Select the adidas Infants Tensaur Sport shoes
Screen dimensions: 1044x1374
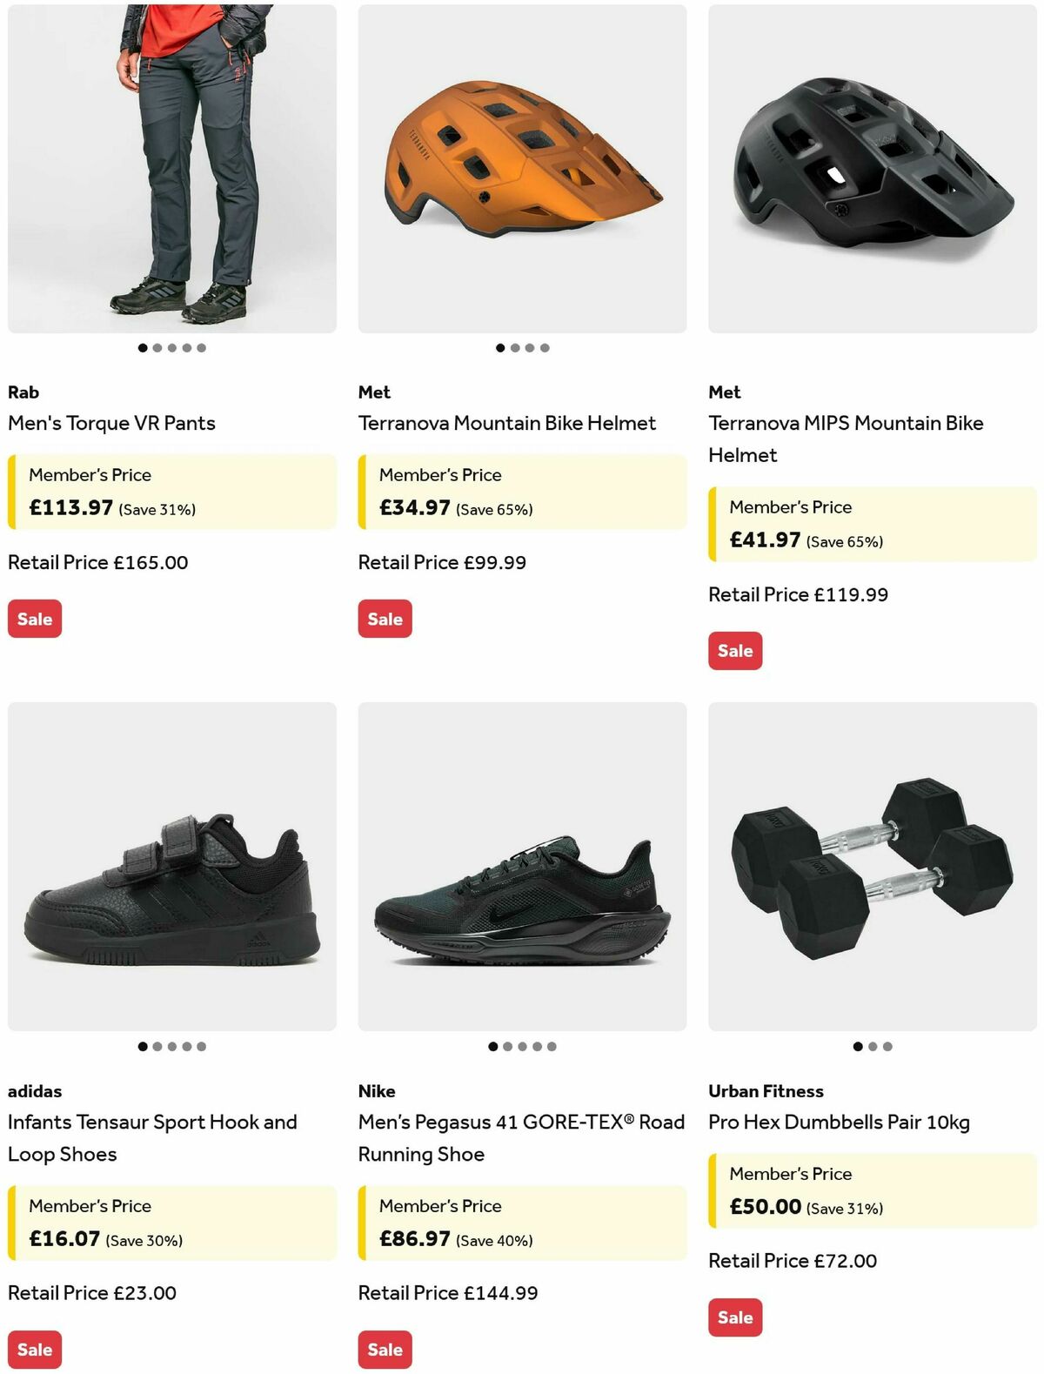tap(152, 1138)
